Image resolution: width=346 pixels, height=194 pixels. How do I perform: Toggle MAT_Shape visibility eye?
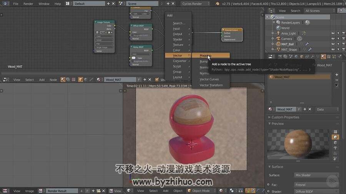click(x=333, y=49)
